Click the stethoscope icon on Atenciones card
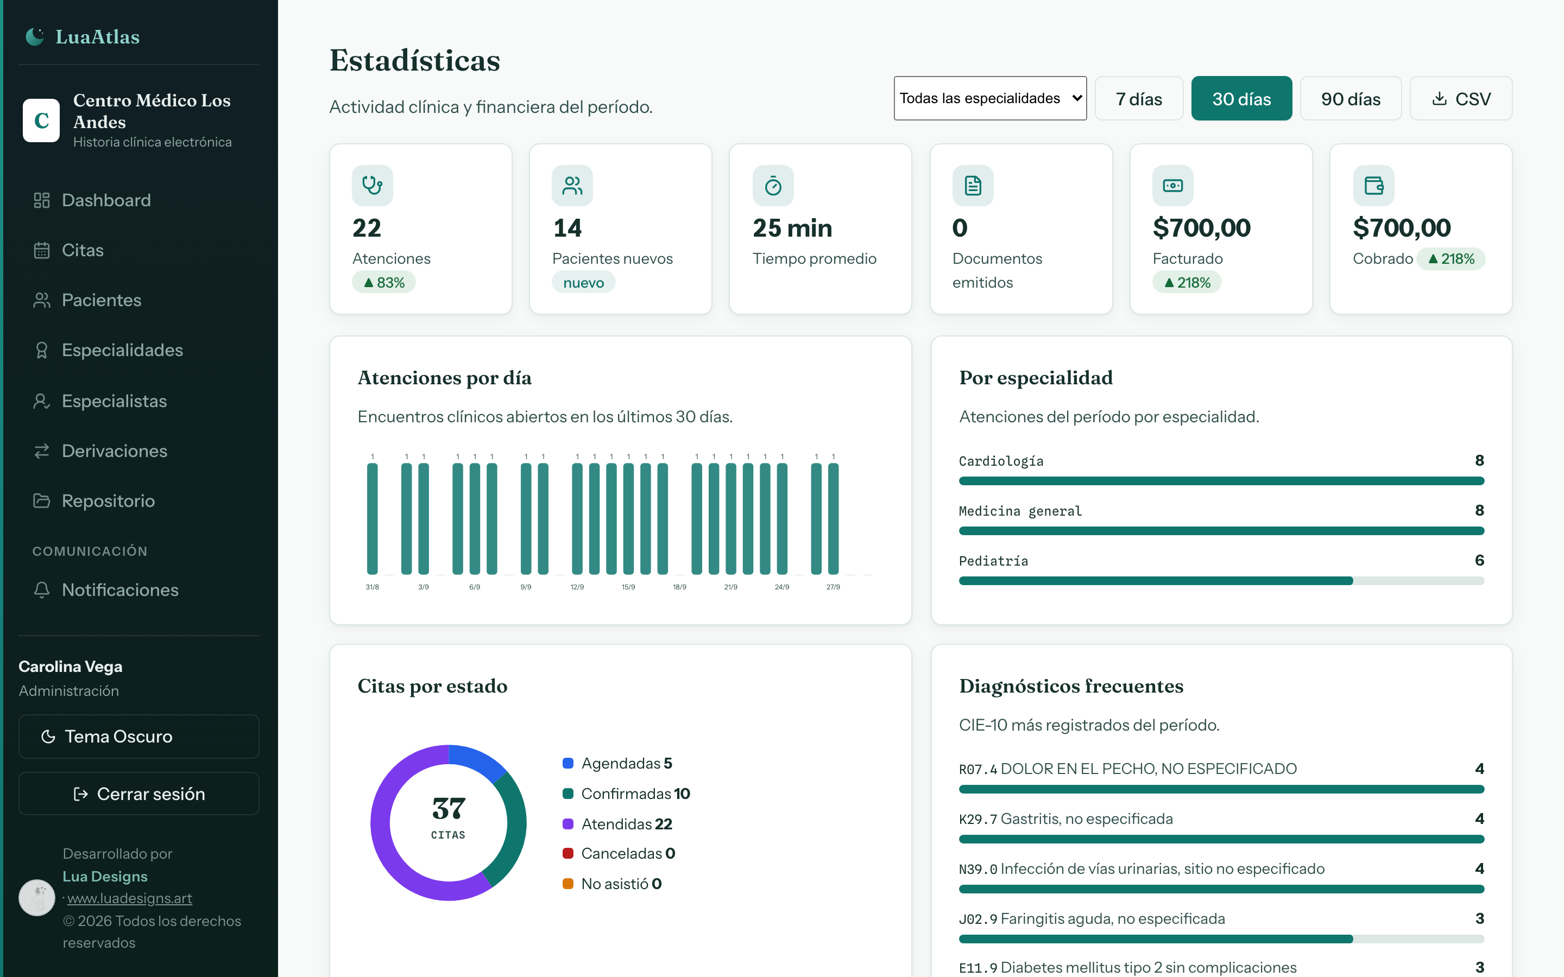The width and height of the screenshot is (1564, 977). [x=372, y=186]
